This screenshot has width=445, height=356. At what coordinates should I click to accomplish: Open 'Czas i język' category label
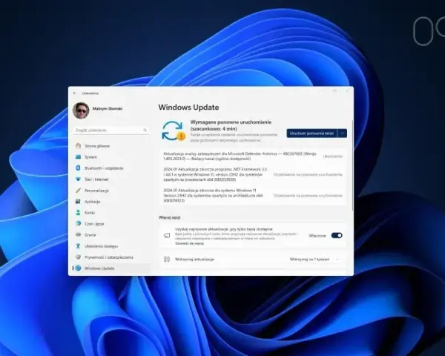[x=94, y=224]
